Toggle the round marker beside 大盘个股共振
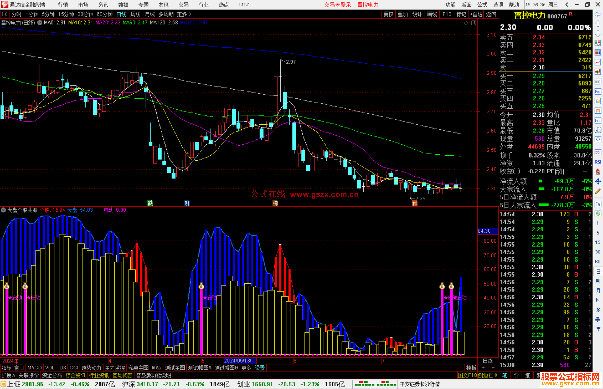 click(x=3, y=210)
